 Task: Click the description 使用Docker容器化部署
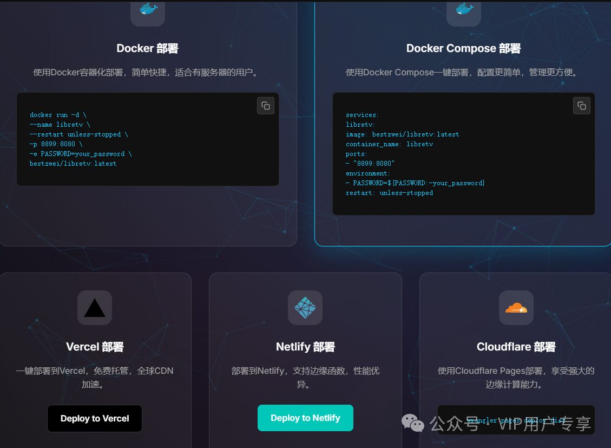(x=148, y=72)
